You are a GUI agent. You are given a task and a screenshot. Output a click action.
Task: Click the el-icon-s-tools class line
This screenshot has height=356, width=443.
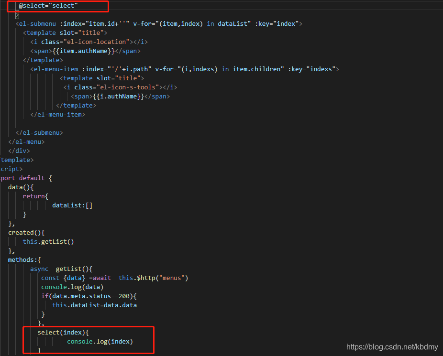(x=120, y=87)
